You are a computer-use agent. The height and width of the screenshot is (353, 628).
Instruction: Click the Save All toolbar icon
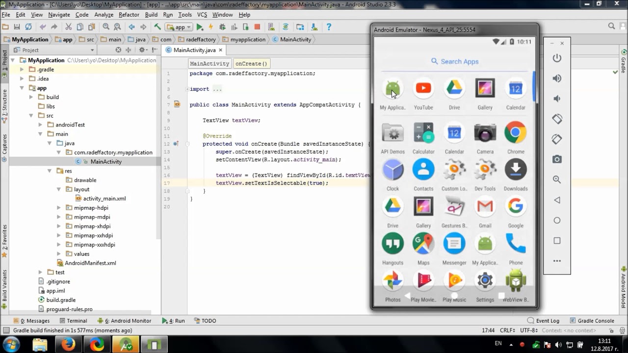point(17,27)
